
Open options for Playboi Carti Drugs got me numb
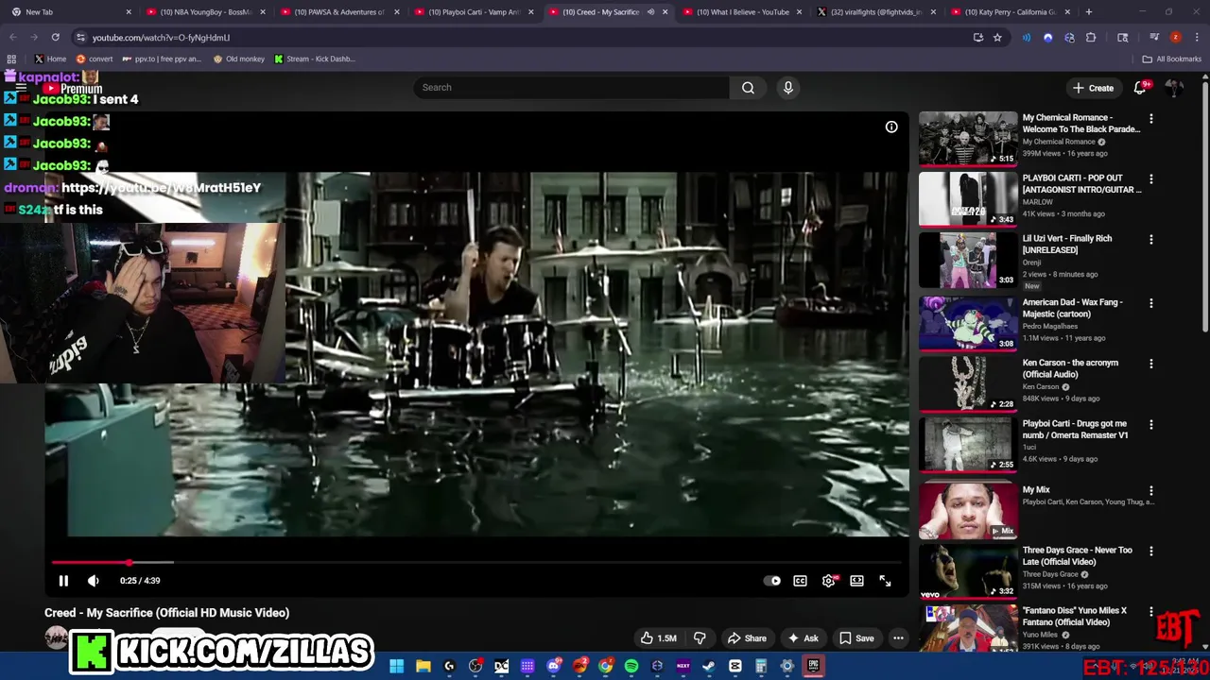tap(1150, 425)
